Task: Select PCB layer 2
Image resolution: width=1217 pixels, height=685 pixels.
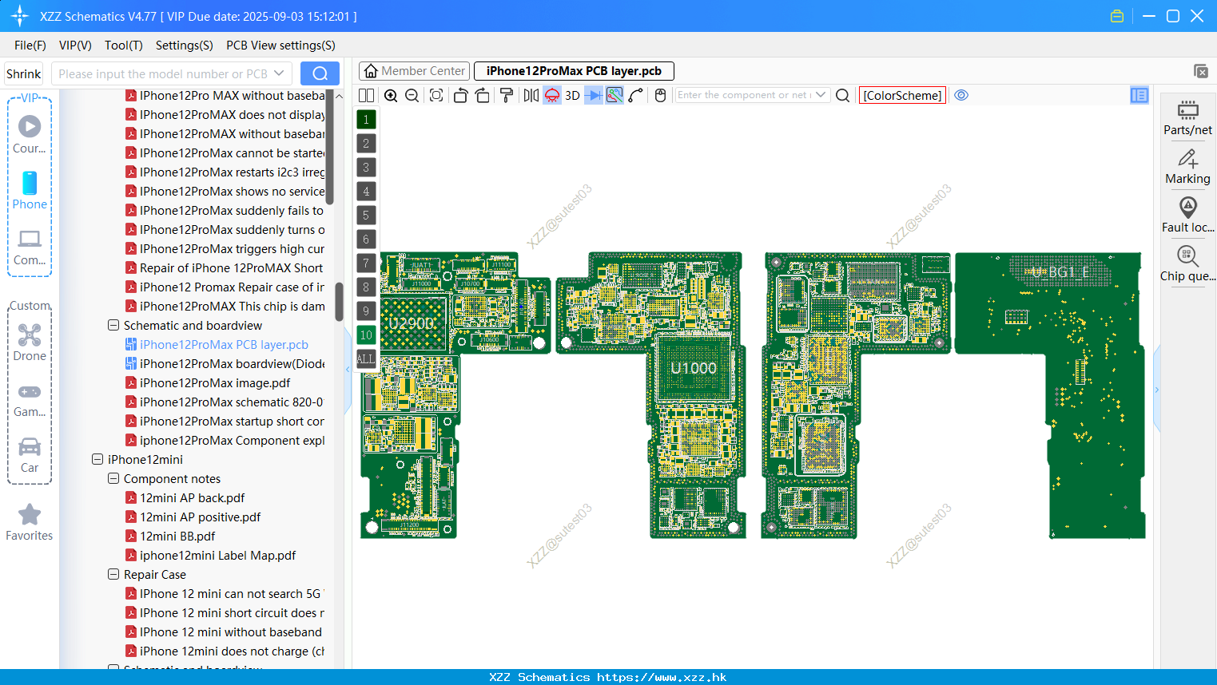Action: [x=366, y=144]
